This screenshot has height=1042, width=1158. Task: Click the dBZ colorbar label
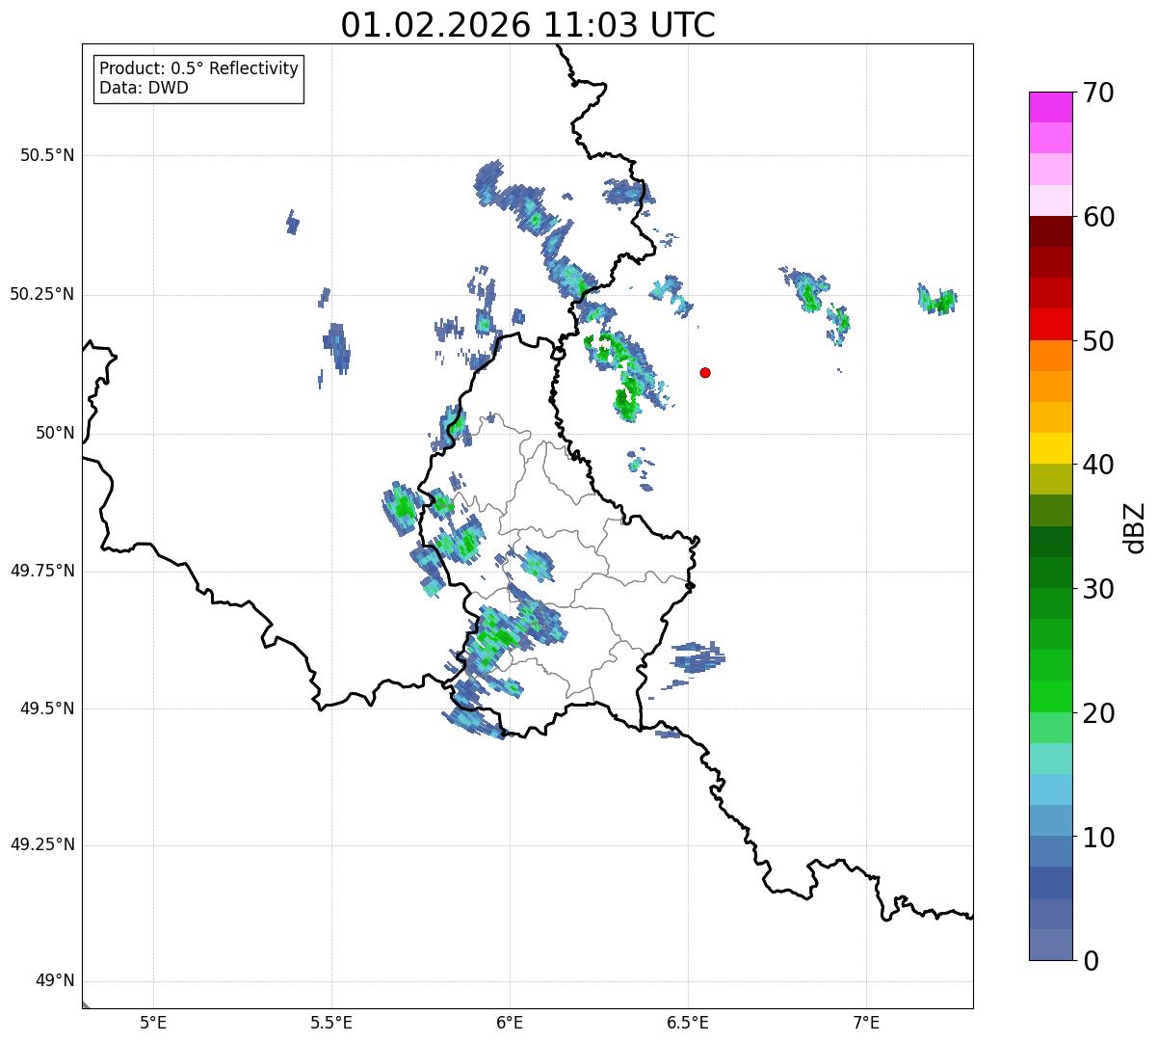1134,526
